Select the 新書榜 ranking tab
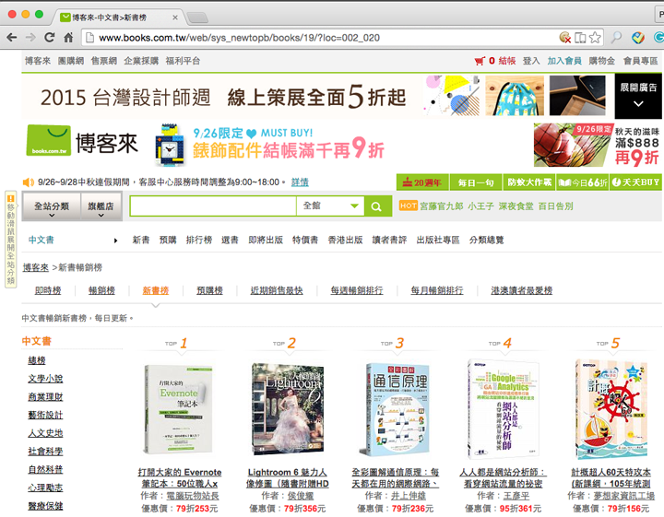The height and width of the screenshot is (517, 664). click(156, 290)
